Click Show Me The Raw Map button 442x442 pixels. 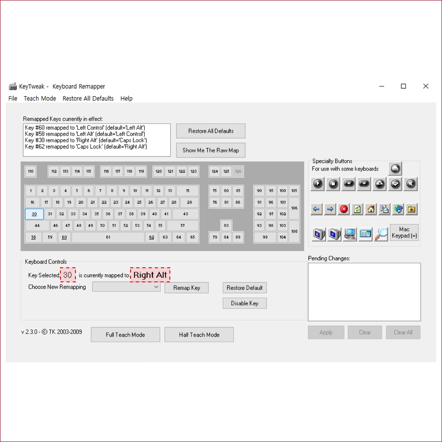tap(210, 150)
